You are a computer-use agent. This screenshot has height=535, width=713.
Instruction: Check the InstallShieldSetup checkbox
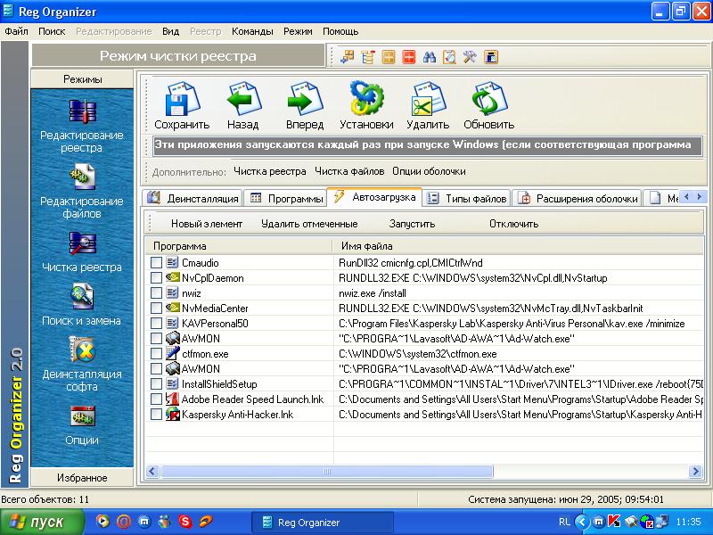[x=156, y=384]
